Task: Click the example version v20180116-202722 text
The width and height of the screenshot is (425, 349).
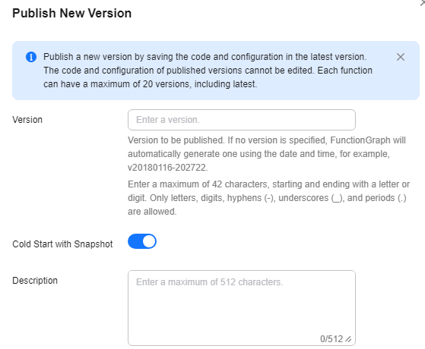Action: 168,168
